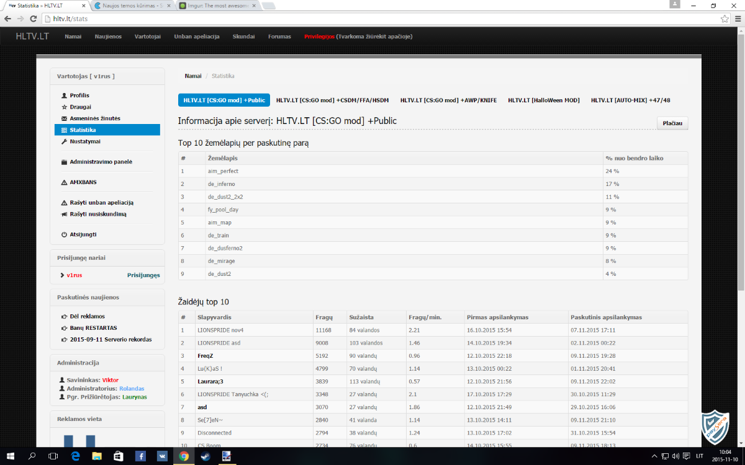Viewport: 745px width, 465px height.
Task: Click the wrench icon beside Nustatymai
Action: click(x=64, y=142)
